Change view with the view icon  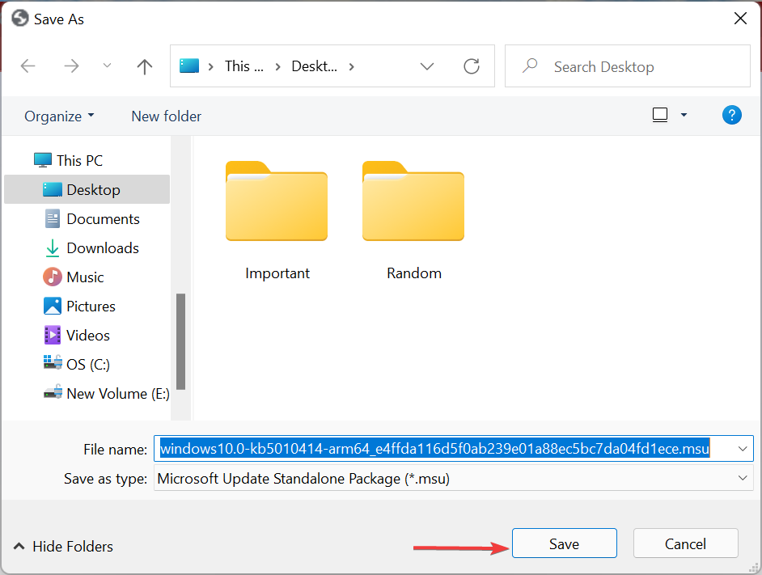click(659, 115)
